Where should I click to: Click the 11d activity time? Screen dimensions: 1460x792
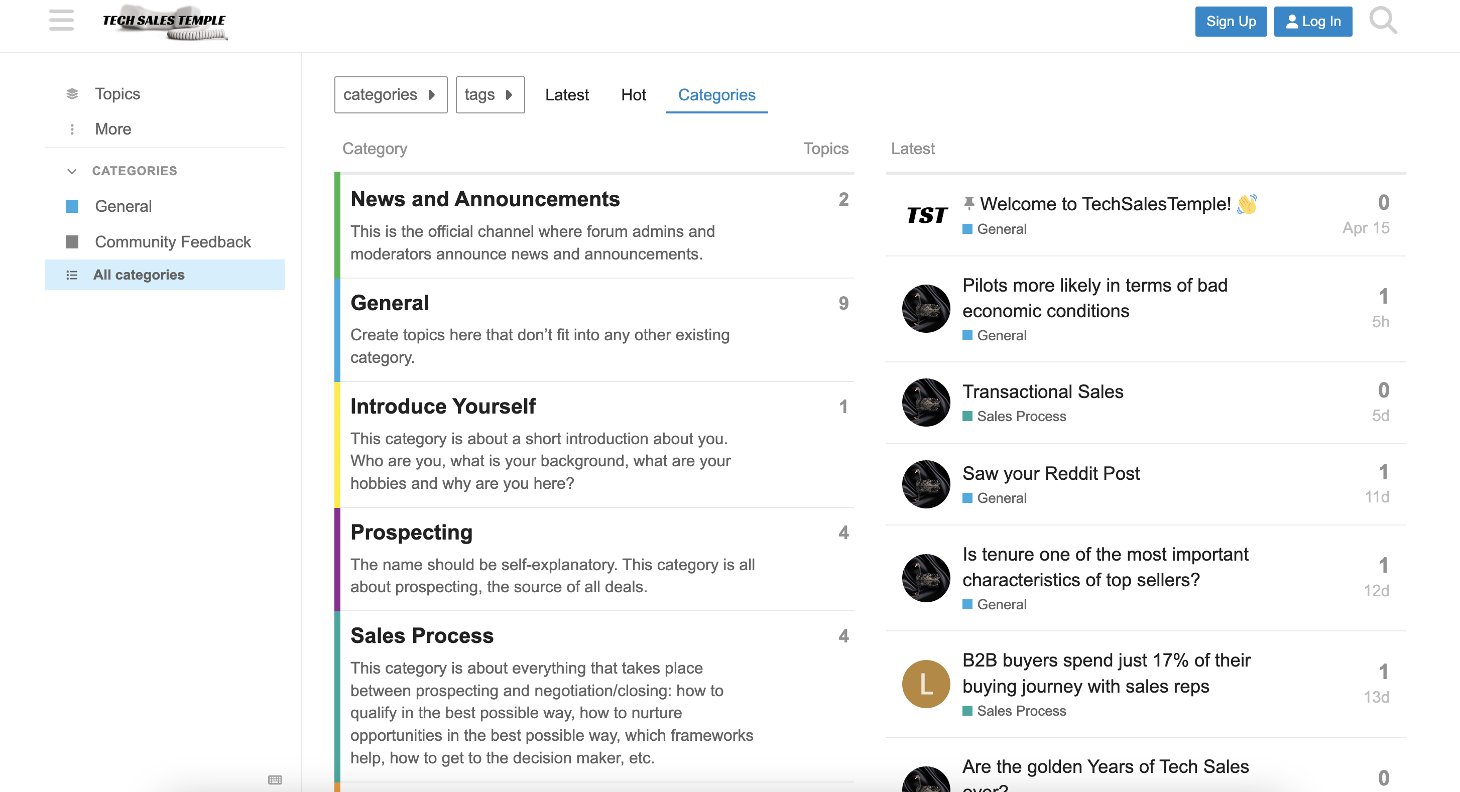coord(1377,497)
